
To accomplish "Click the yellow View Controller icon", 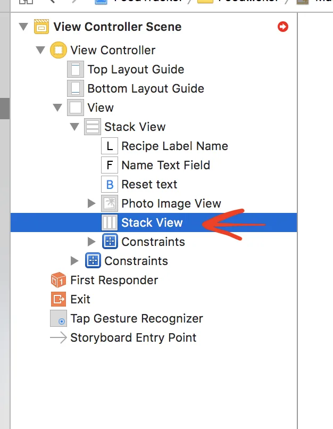I will point(58,51).
